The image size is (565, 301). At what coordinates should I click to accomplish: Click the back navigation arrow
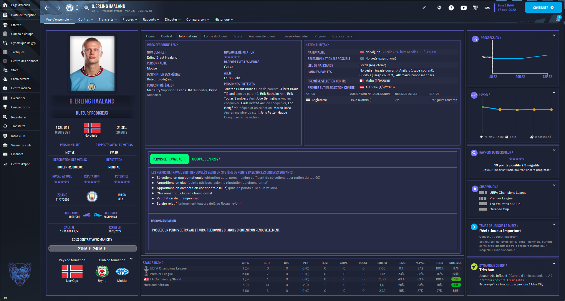point(47,8)
